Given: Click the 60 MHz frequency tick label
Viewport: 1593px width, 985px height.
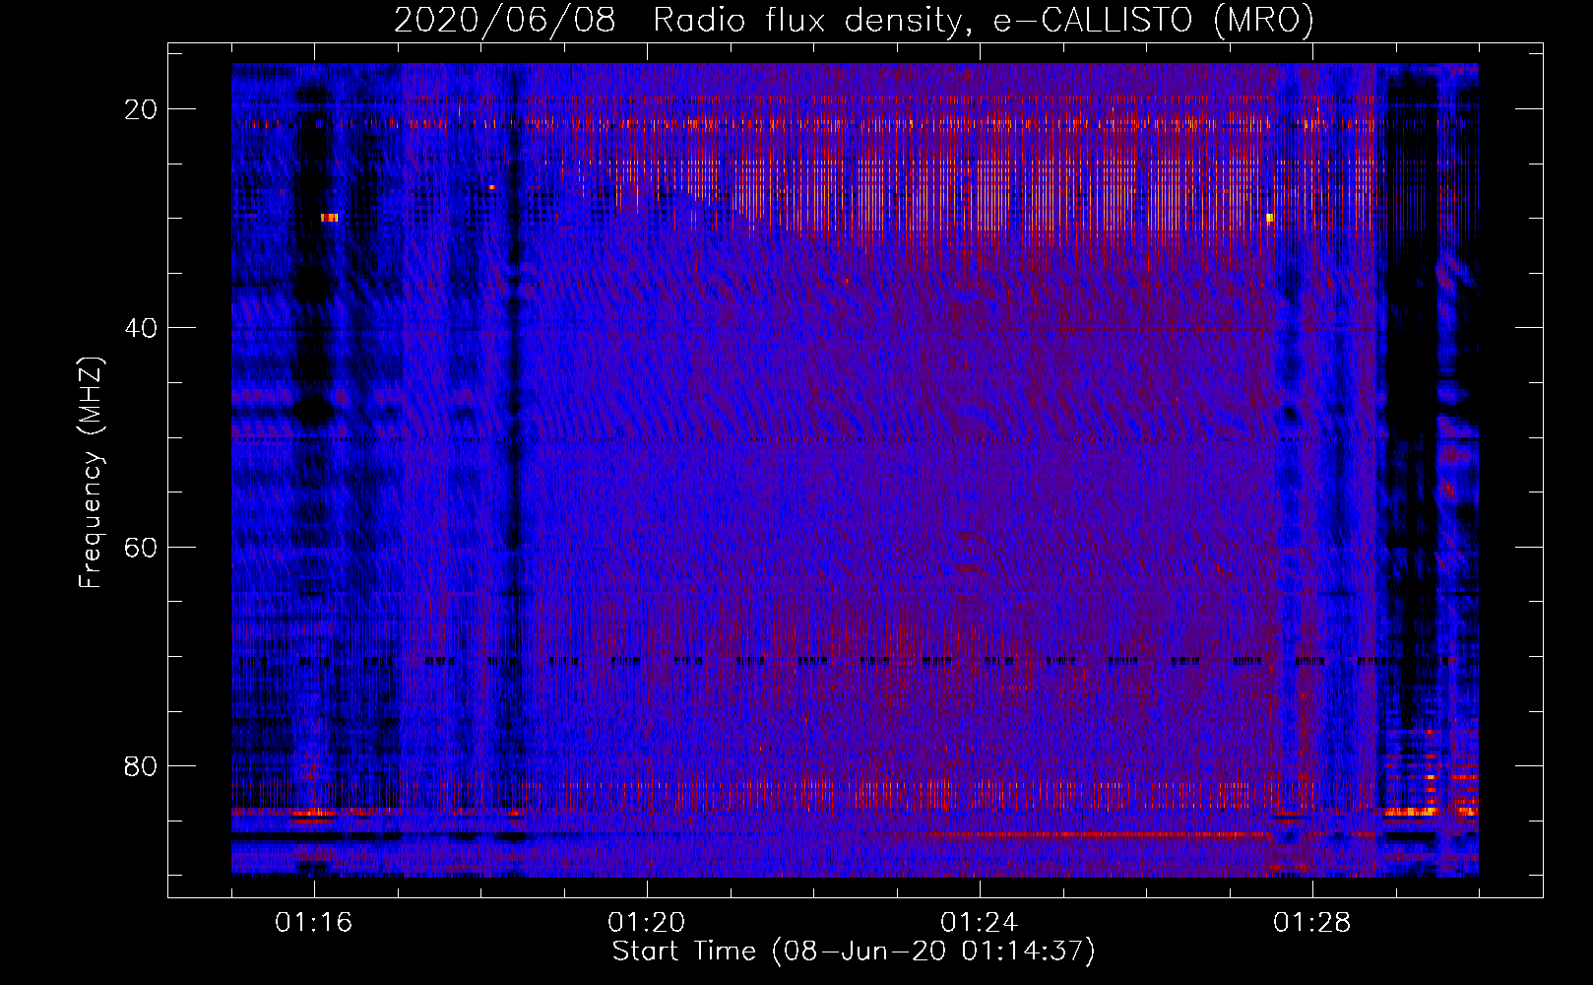Looking at the screenshot, I should tap(141, 547).
